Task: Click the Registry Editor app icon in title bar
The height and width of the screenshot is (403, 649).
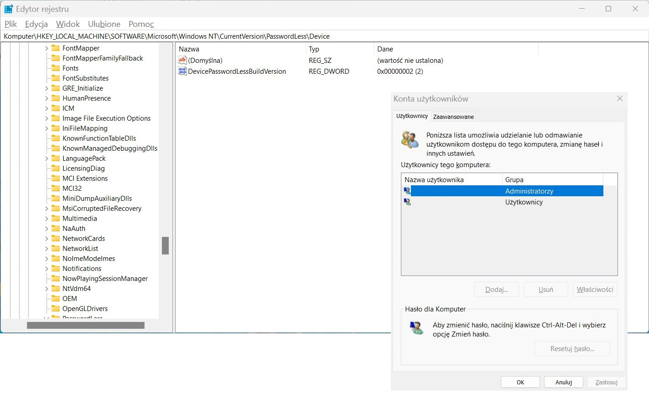Action: [9, 9]
